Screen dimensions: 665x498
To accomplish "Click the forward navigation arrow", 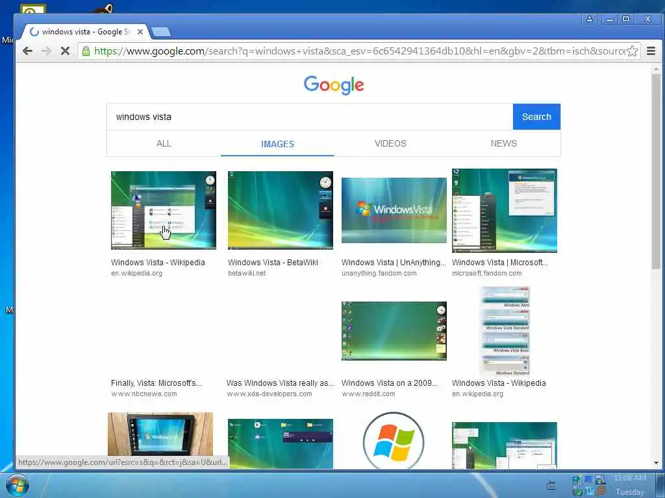I will pyautogui.click(x=46, y=51).
